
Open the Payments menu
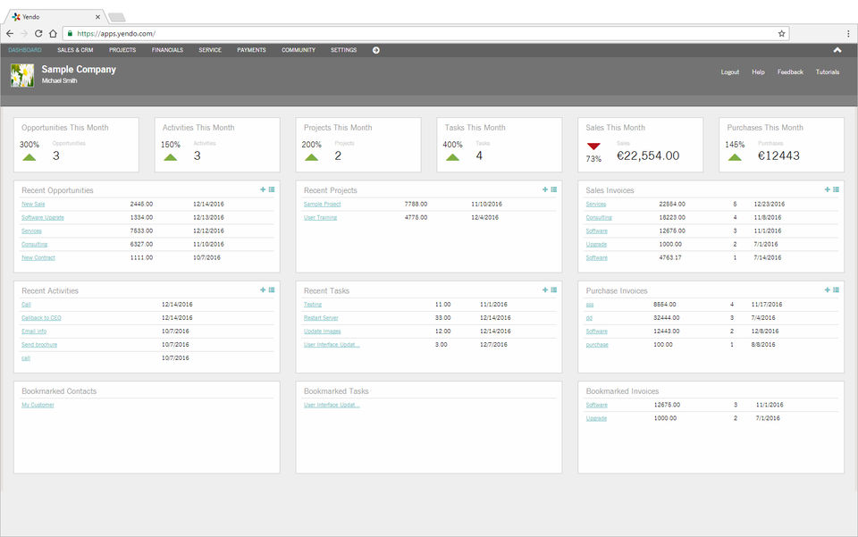click(x=251, y=50)
